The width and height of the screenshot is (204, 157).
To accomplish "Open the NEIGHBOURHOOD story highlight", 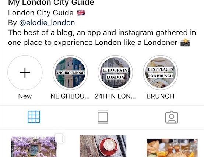I will [70, 72].
